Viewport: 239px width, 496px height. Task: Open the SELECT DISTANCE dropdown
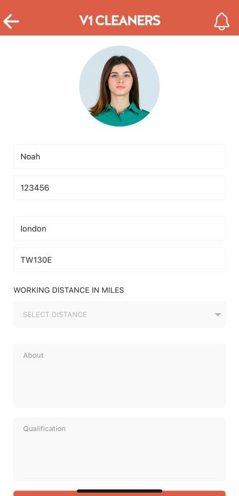tap(119, 314)
